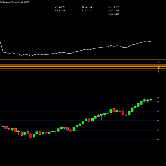The width and height of the screenshot is (166, 166).
Task: Click the end point of the white line
Action: point(150,41)
